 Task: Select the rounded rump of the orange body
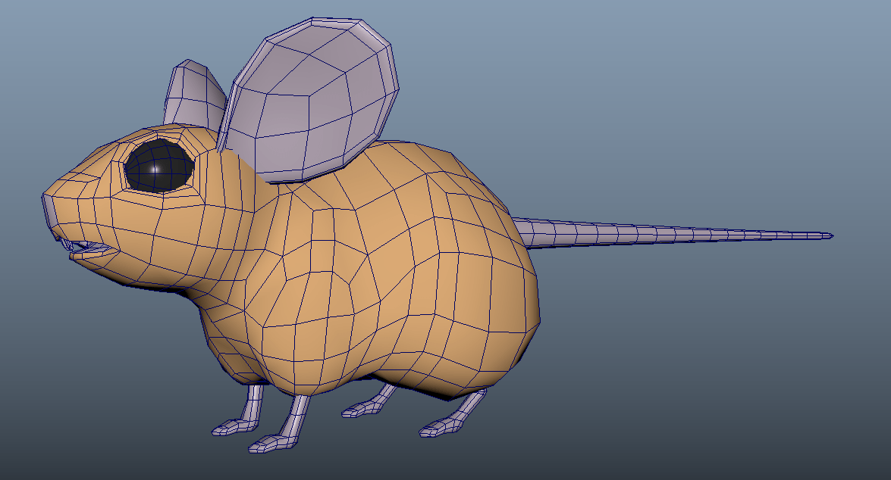500,303
